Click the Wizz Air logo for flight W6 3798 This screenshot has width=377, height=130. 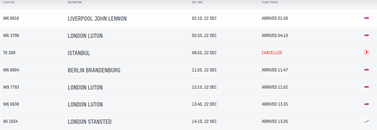point(366,35)
